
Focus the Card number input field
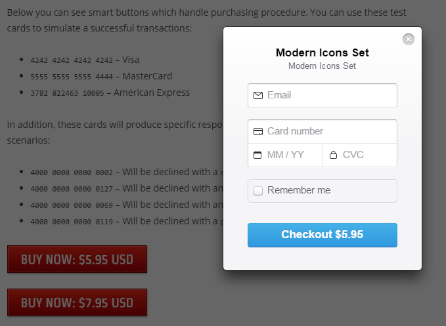(x=328, y=131)
